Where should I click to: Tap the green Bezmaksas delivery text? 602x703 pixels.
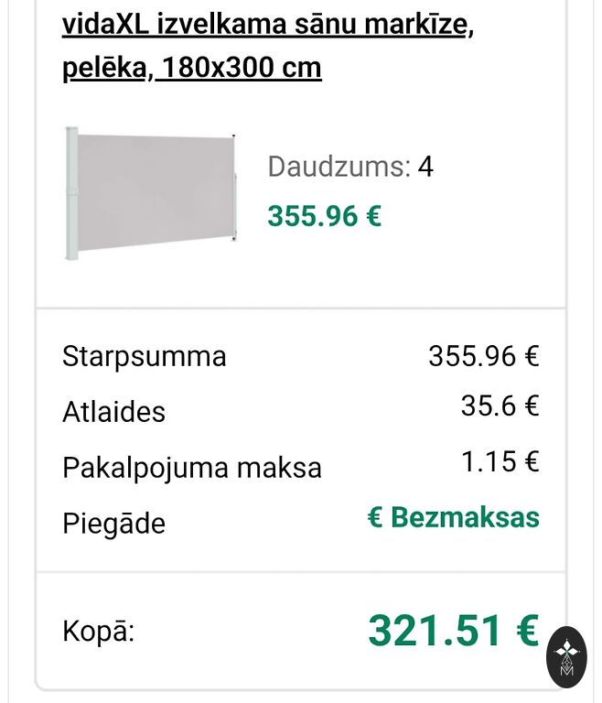pyautogui.click(x=465, y=517)
